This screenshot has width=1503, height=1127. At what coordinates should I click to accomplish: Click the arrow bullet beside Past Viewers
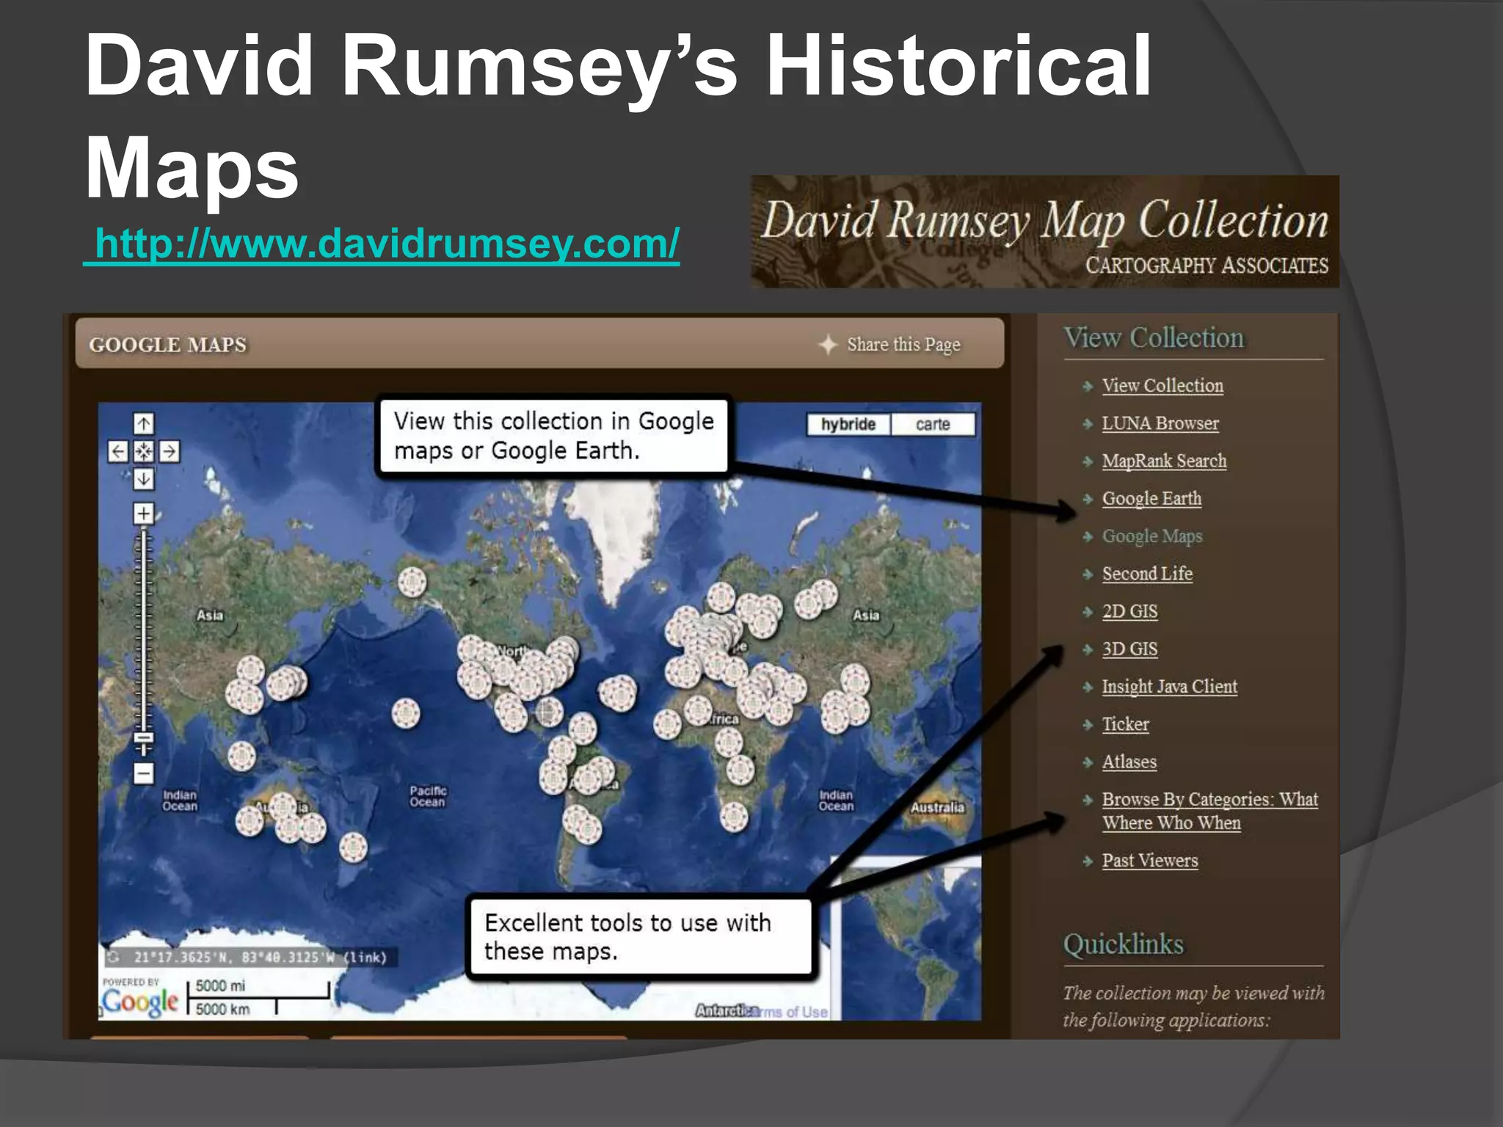[x=1088, y=861]
